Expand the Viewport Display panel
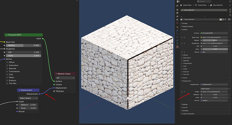Screen dimensions: 232x125 click(182, 27)
